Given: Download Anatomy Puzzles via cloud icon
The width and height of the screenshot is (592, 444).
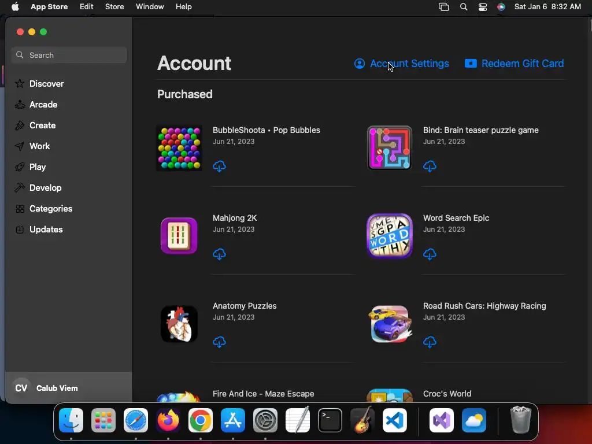Looking at the screenshot, I should pyautogui.click(x=219, y=342).
